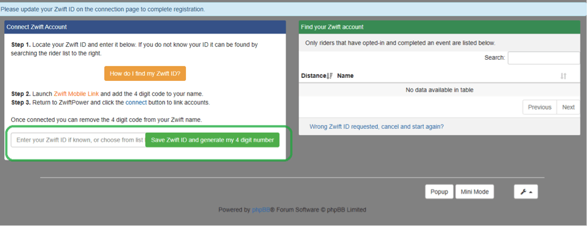This screenshot has height=226, width=587.
Task: Sort table by Distance column icon
Action: (330, 76)
